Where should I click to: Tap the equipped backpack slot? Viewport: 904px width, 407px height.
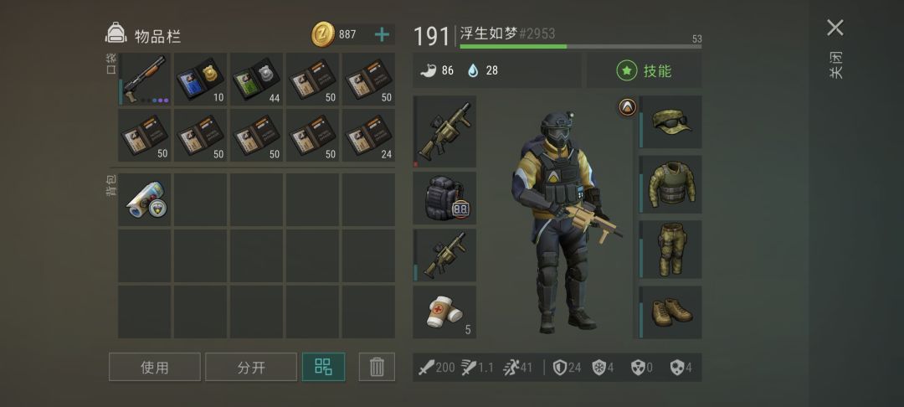coord(444,198)
